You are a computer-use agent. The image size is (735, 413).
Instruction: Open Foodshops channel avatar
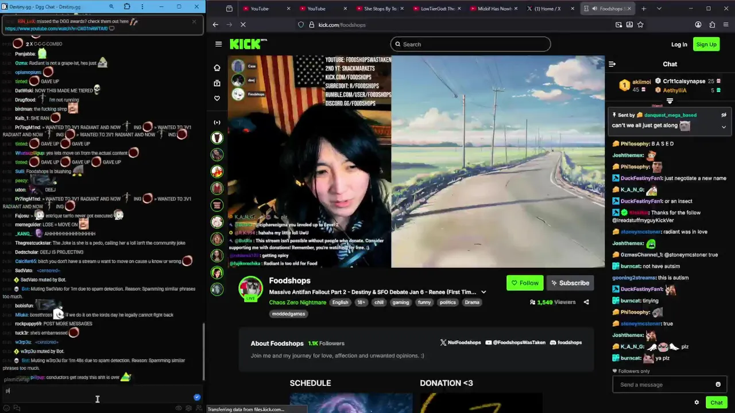[251, 288]
